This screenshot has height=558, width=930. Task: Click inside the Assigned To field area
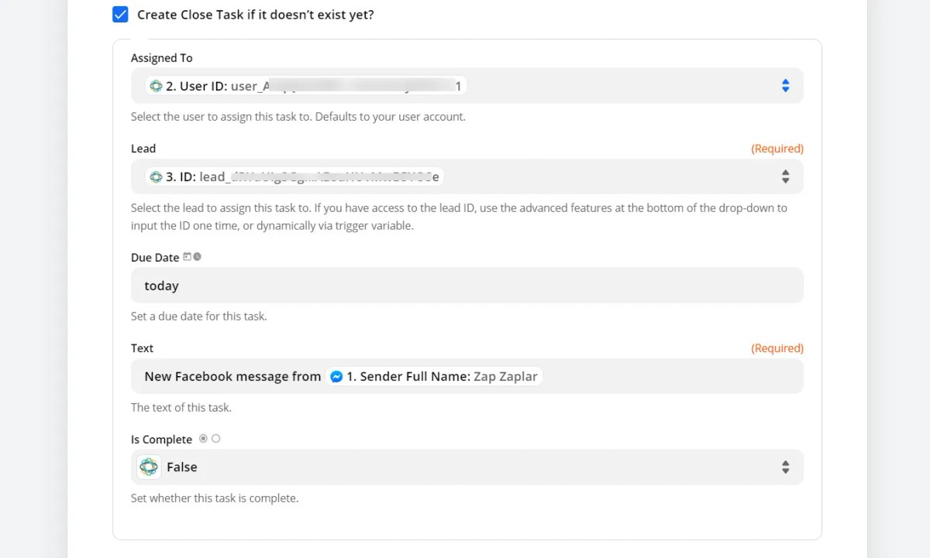(x=467, y=86)
